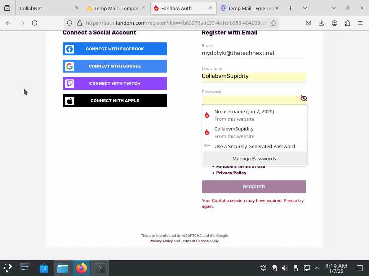The width and height of the screenshot is (369, 276).
Task: Open the application launcher in taskbar
Action: (8, 268)
